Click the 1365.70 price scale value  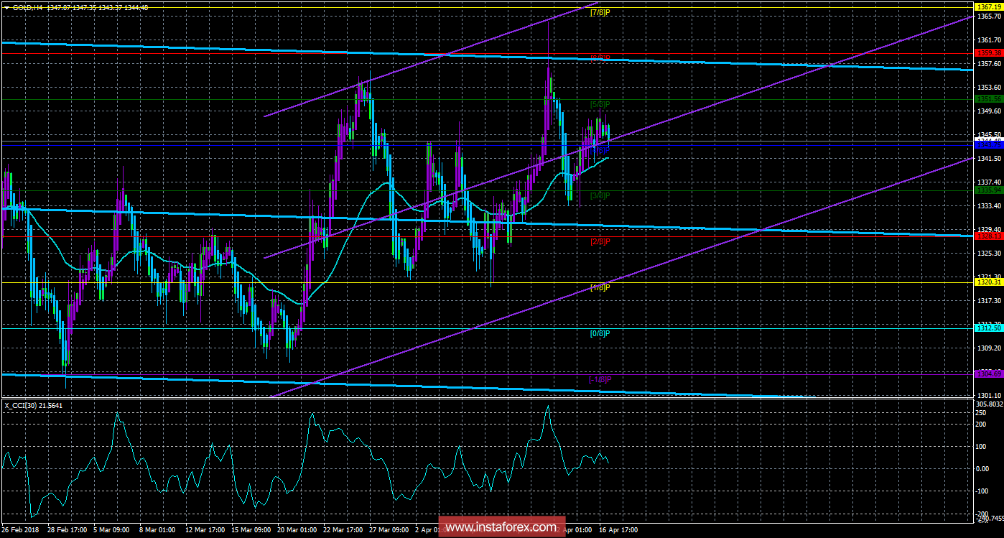click(x=988, y=17)
